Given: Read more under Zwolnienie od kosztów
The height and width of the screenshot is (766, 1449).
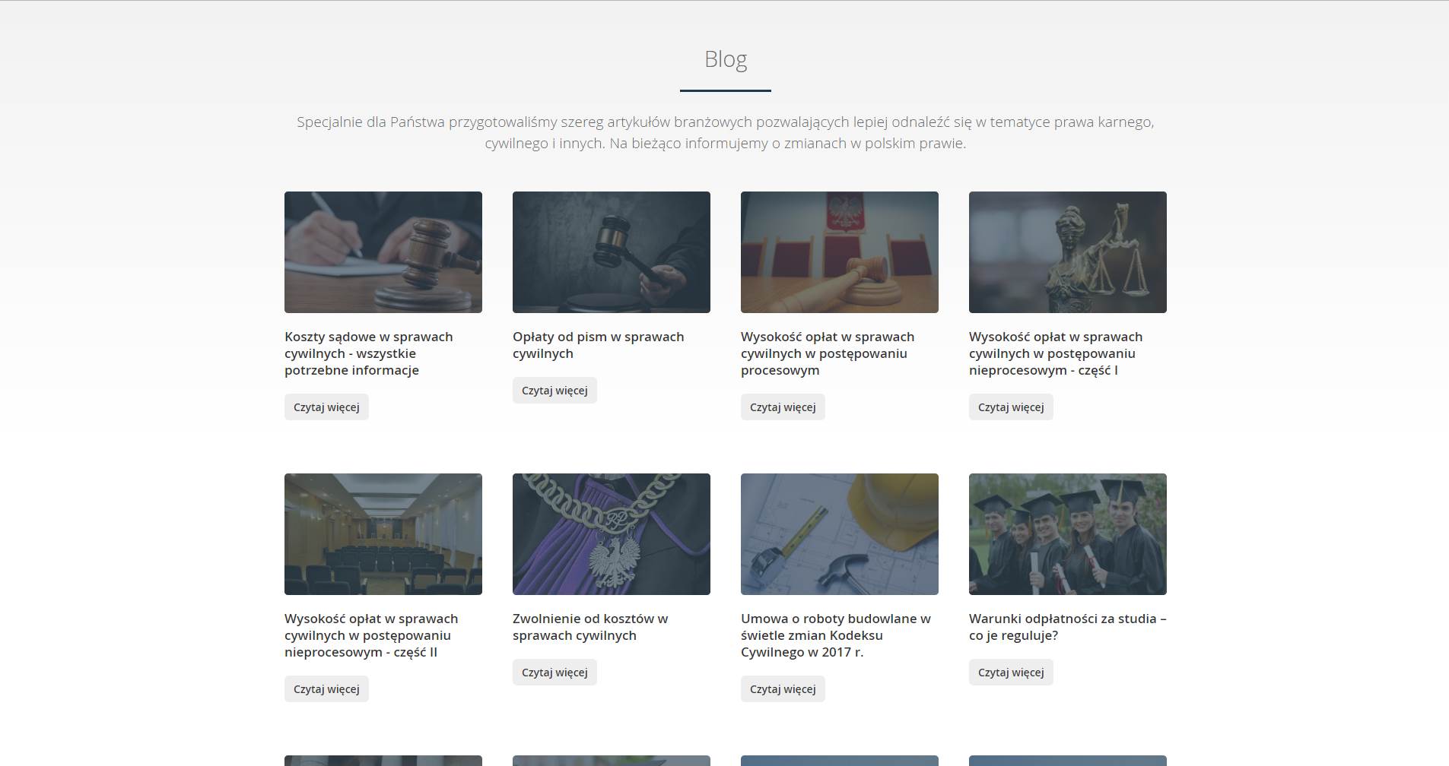Looking at the screenshot, I should pos(554,672).
